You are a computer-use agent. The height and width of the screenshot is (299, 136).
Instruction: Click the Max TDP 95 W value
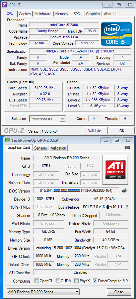tap(92, 31)
